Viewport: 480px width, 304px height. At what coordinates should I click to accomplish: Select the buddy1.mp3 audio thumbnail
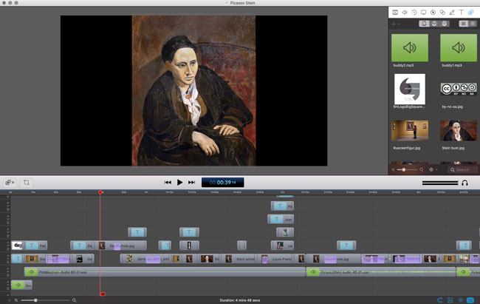(x=459, y=48)
